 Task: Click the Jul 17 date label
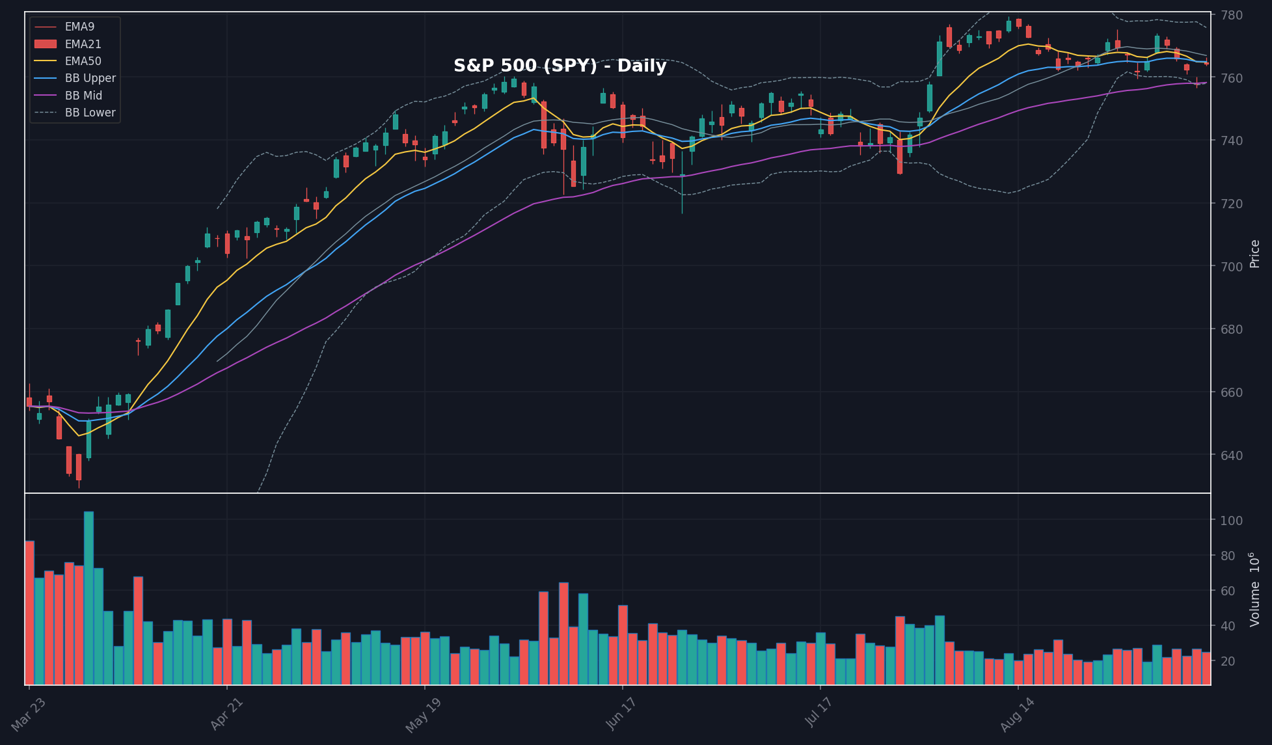tap(819, 712)
